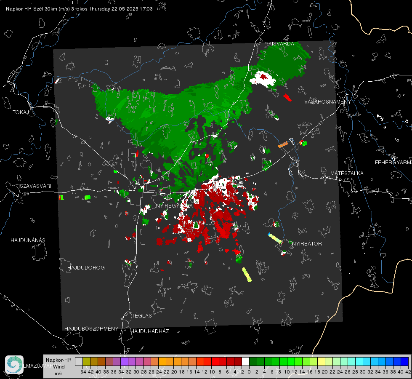Click the FEHÉRGYARMAT label at right edge

click(393, 162)
